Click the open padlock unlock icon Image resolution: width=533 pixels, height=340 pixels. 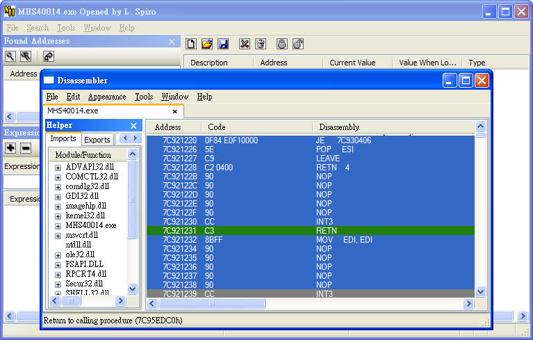(x=298, y=44)
